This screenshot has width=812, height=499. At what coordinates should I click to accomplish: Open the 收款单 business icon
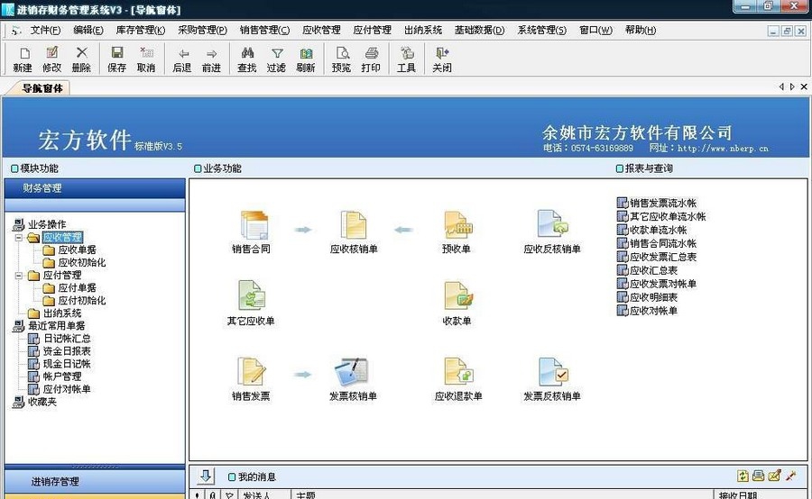(x=457, y=296)
